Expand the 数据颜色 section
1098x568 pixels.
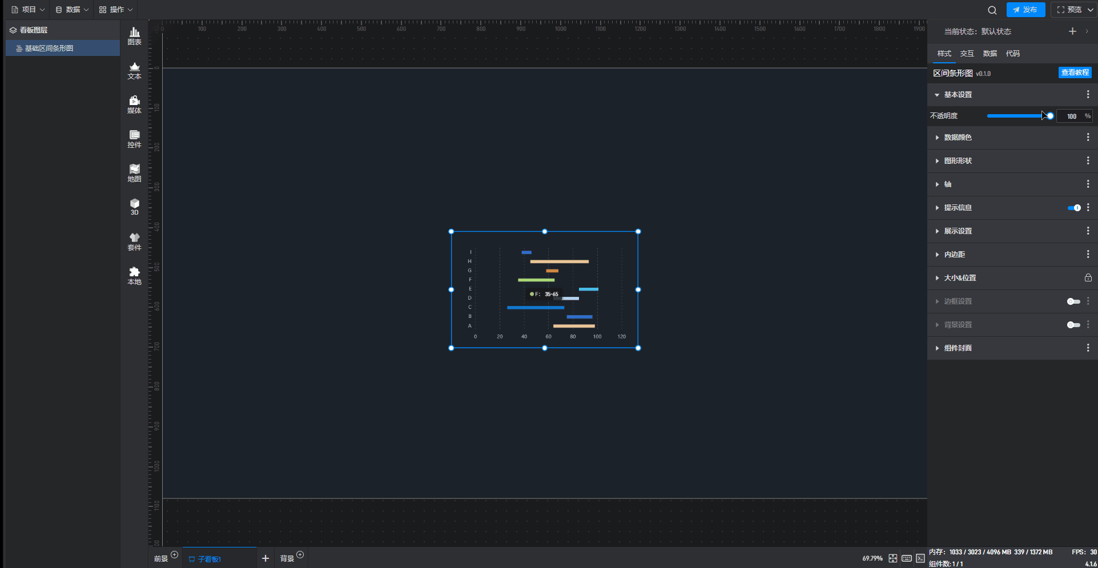coord(958,138)
